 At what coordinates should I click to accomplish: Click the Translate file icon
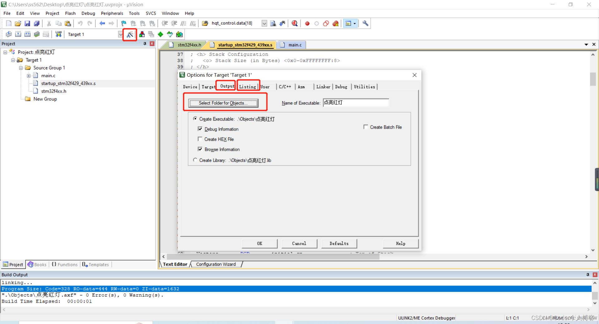tap(9, 34)
